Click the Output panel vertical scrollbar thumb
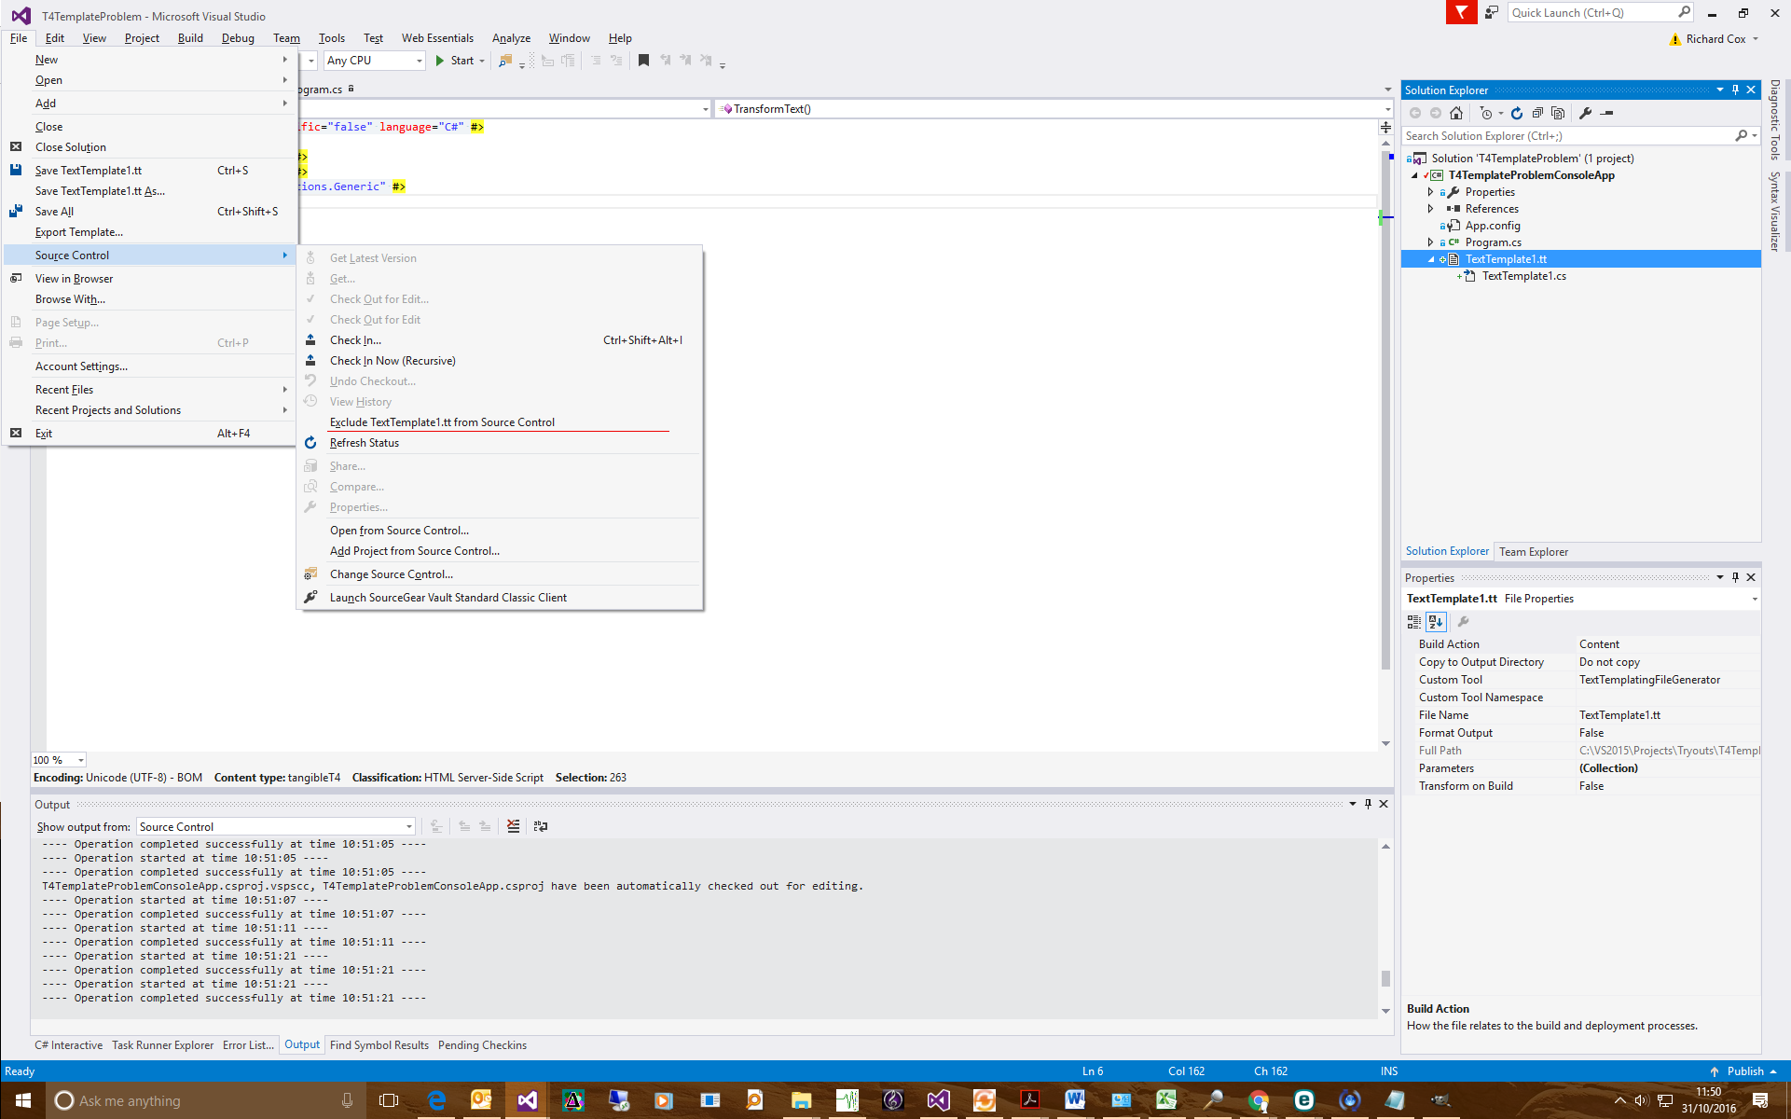This screenshot has width=1791, height=1119. [1385, 979]
